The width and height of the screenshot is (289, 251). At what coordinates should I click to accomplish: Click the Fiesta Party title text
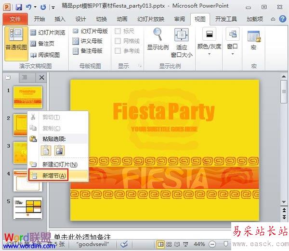[164, 111]
